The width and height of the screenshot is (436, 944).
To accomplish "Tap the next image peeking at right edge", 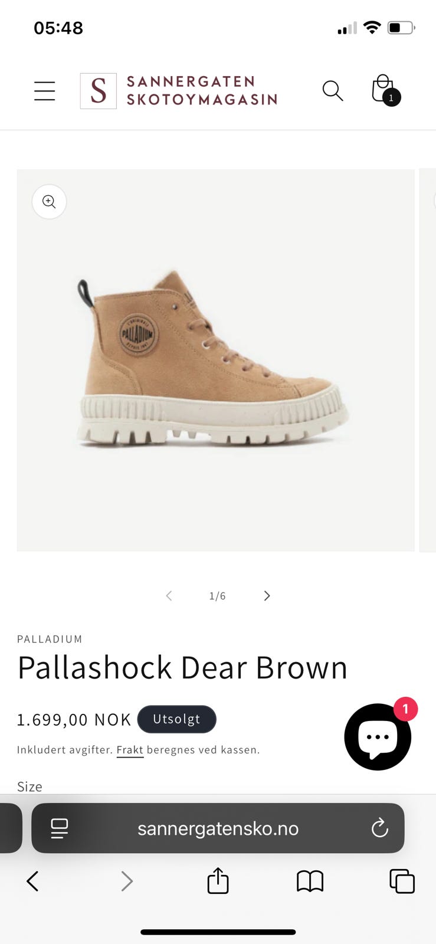I will (x=428, y=360).
